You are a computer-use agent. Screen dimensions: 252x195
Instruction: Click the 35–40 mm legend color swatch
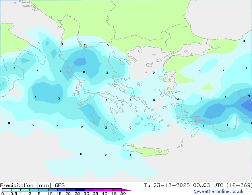[99, 190]
